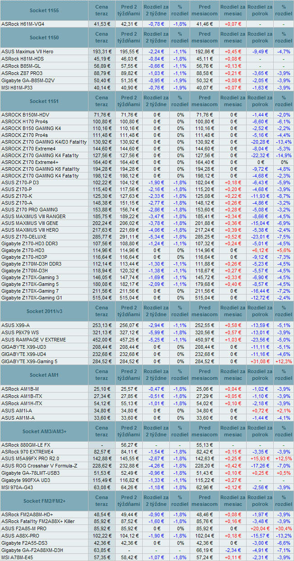
Task: Select the ASRock AM1B-M product name
Action: 20,389
